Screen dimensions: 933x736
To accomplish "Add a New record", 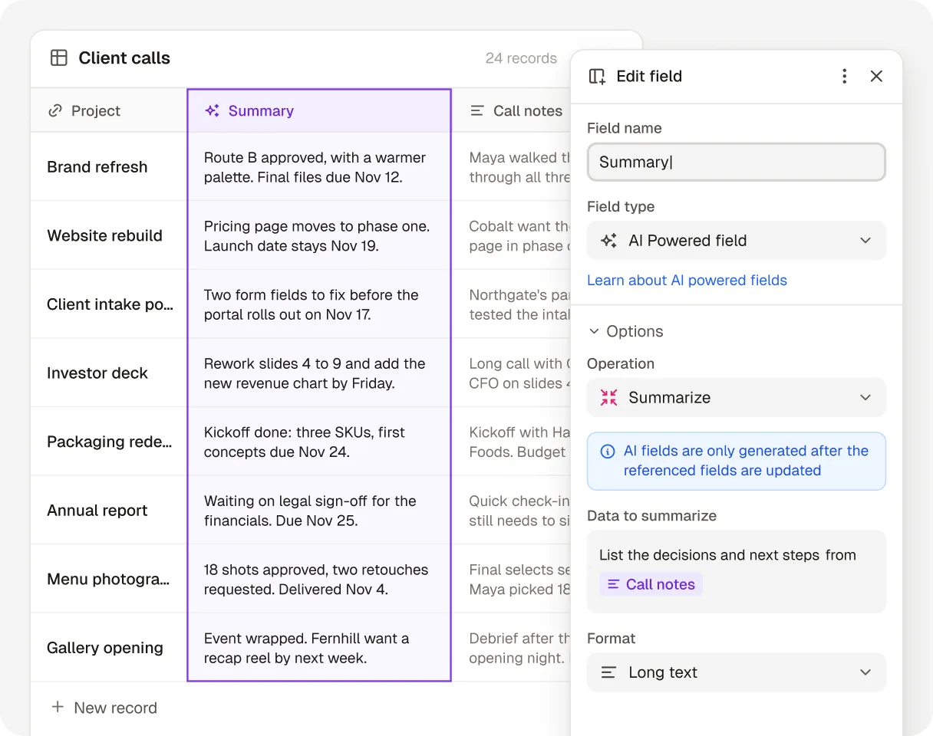I will pos(104,708).
